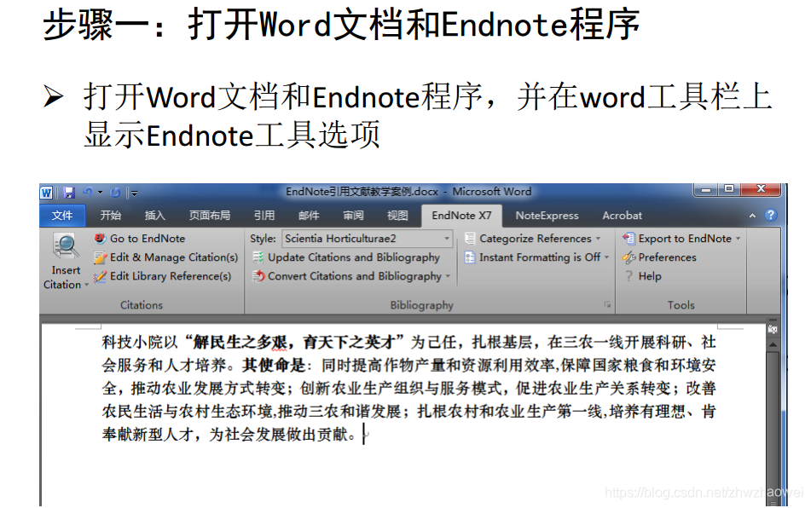The image size is (811, 508).
Task: Open EndNote Help
Action: (650, 276)
